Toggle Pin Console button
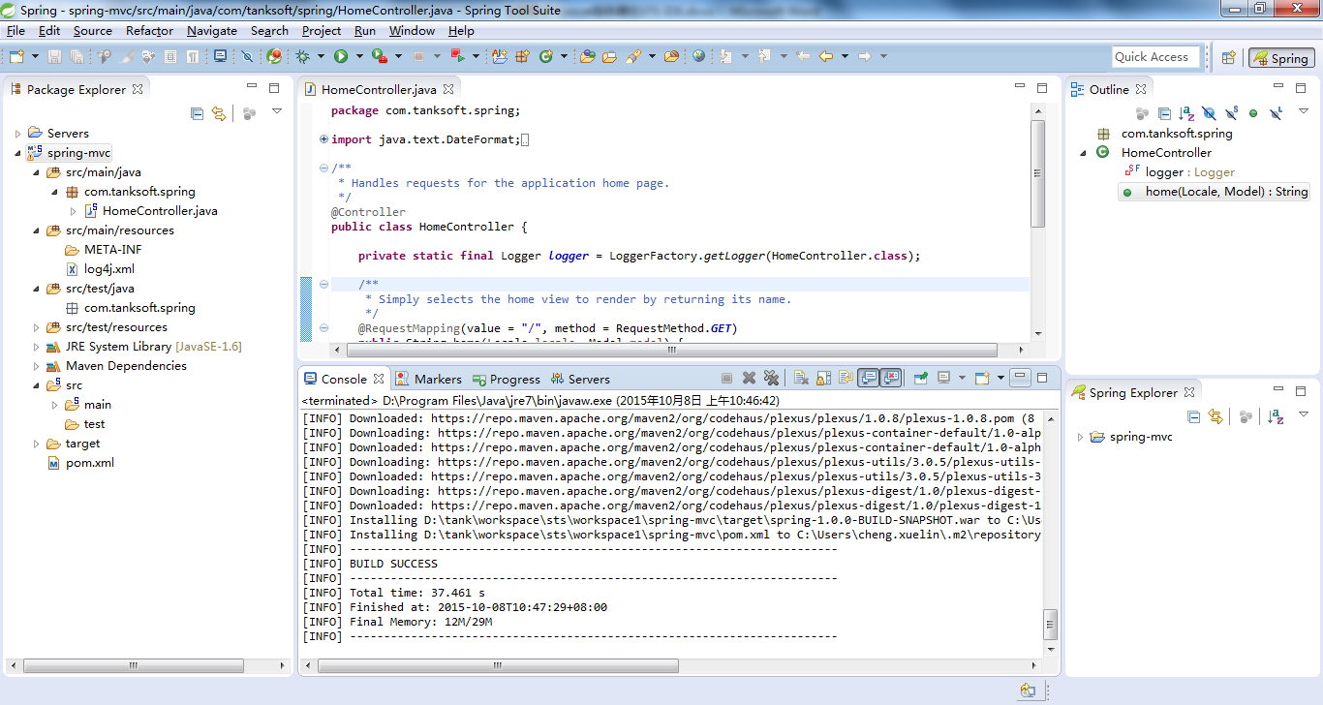 pos(921,378)
